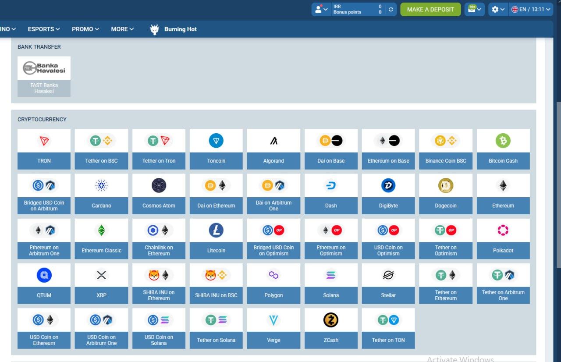This screenshot has height=362, width=561.
Task: Open the messages inbox dropdown
Action: click(475, 9)
